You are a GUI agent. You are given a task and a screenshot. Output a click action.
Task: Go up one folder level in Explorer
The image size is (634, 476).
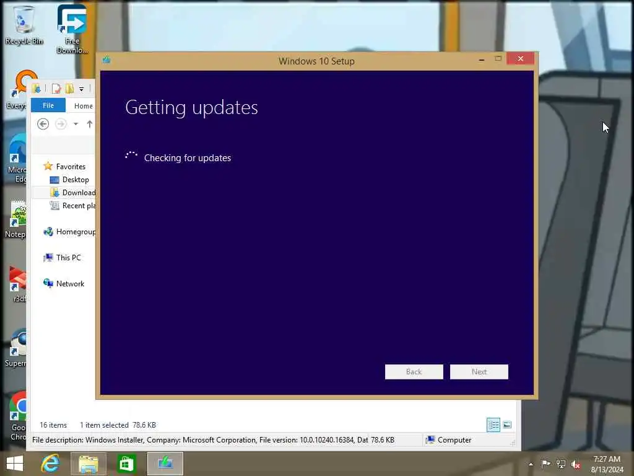(x=89, y=124)
